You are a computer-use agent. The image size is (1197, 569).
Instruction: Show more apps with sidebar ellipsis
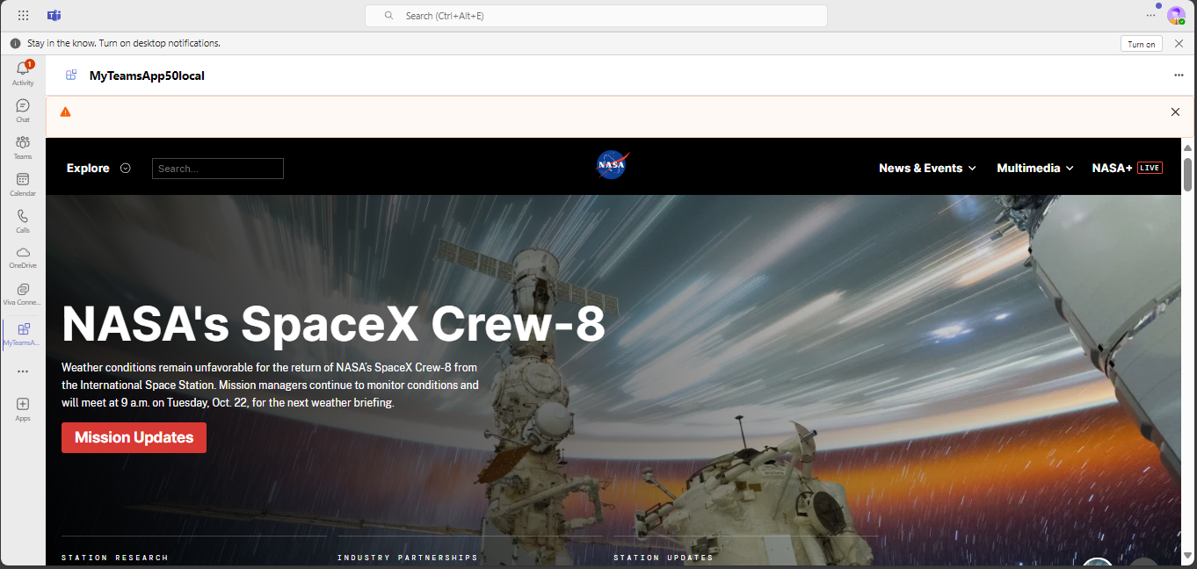coord(23,371)
